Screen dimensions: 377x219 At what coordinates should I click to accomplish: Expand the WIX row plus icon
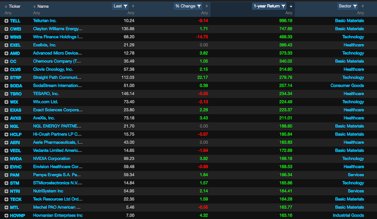point(6,102)
